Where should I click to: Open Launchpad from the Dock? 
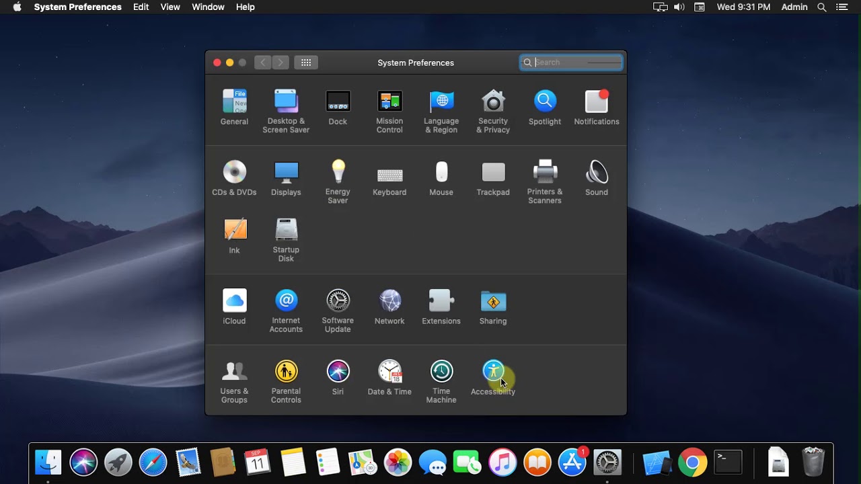[118, 462]
